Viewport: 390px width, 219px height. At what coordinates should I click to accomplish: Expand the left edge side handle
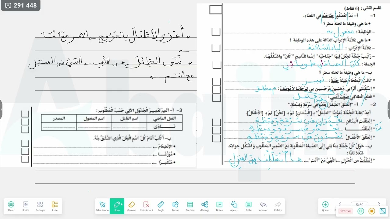click(1, 109)
